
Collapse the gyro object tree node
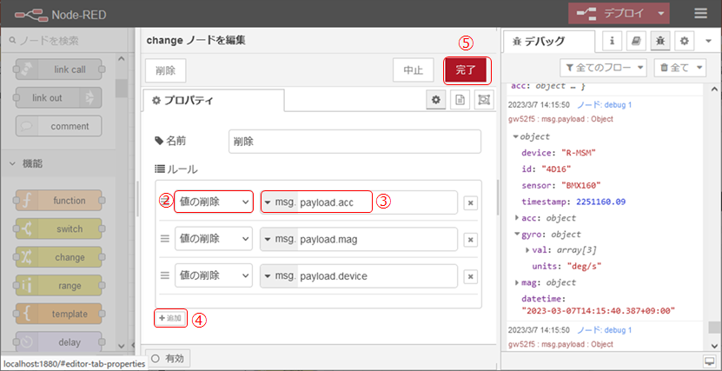pos(519,235)
